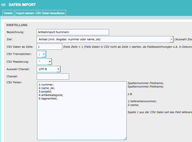Open Import starten CSV upload tab
This screenshot has height=142, width=192.
(40, 13)
